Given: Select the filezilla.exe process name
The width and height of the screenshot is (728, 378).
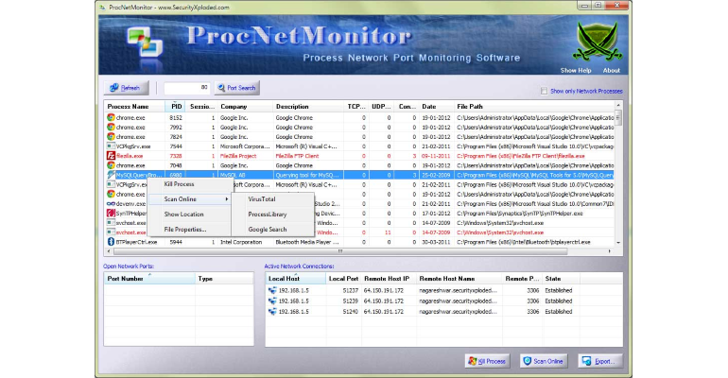Looking at the screenshot, I should (130, 156).
